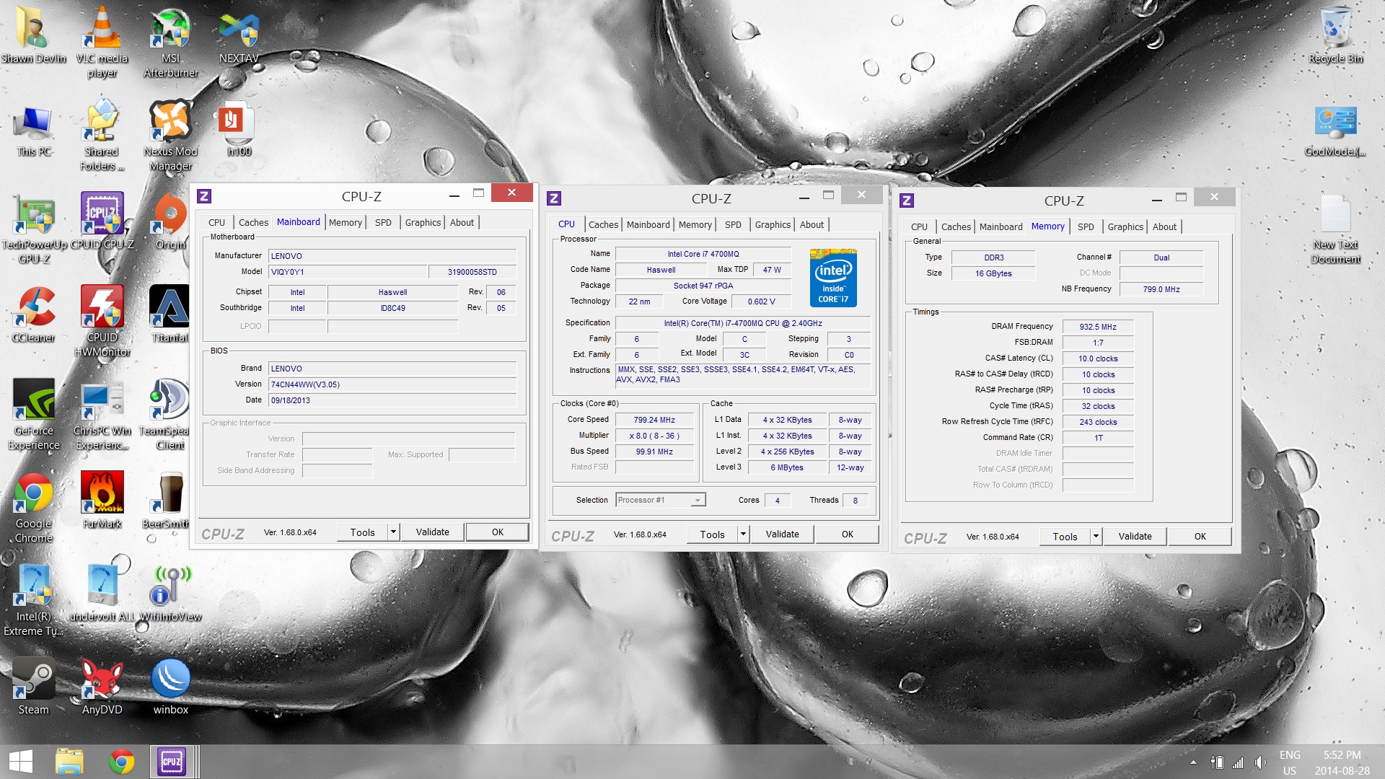Click OK in Memory window

[x=1200, y=537]
